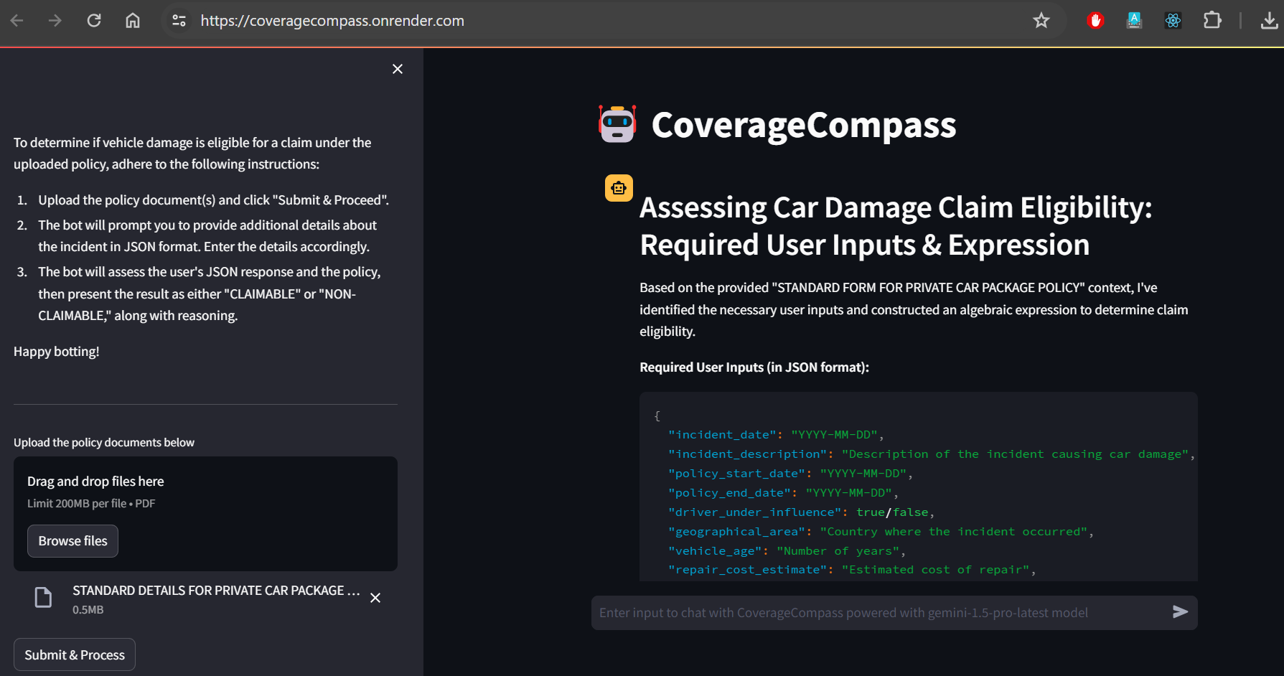This screenshot has height=676, width=1284.
Task: Go back to the previous page
Action: coord(17,21)
